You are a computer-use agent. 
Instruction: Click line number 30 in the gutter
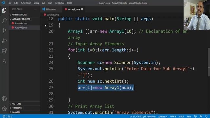click(51, 106)
